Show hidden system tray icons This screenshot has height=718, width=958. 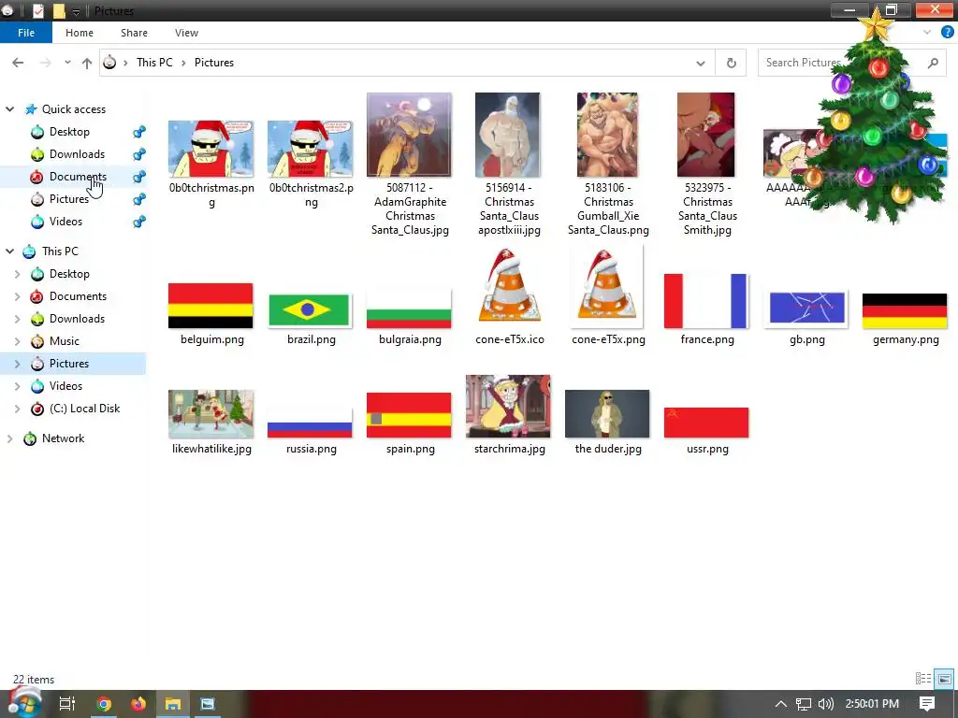(781, 704)
